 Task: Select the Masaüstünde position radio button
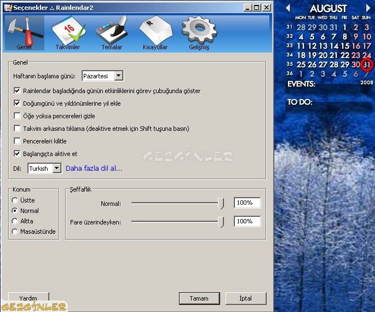15,232
